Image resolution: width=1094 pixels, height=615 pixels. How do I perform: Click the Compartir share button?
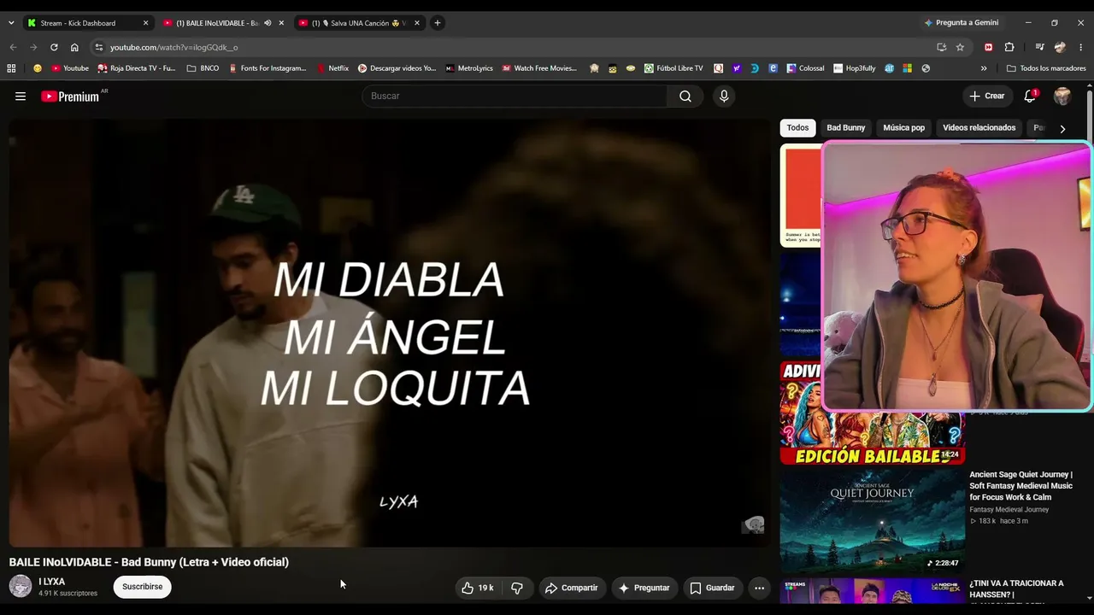571,588
